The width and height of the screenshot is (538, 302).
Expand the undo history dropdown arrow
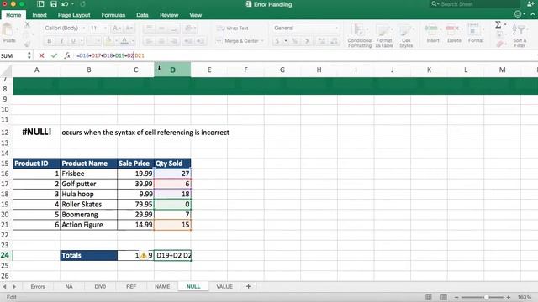click(73, 4)
